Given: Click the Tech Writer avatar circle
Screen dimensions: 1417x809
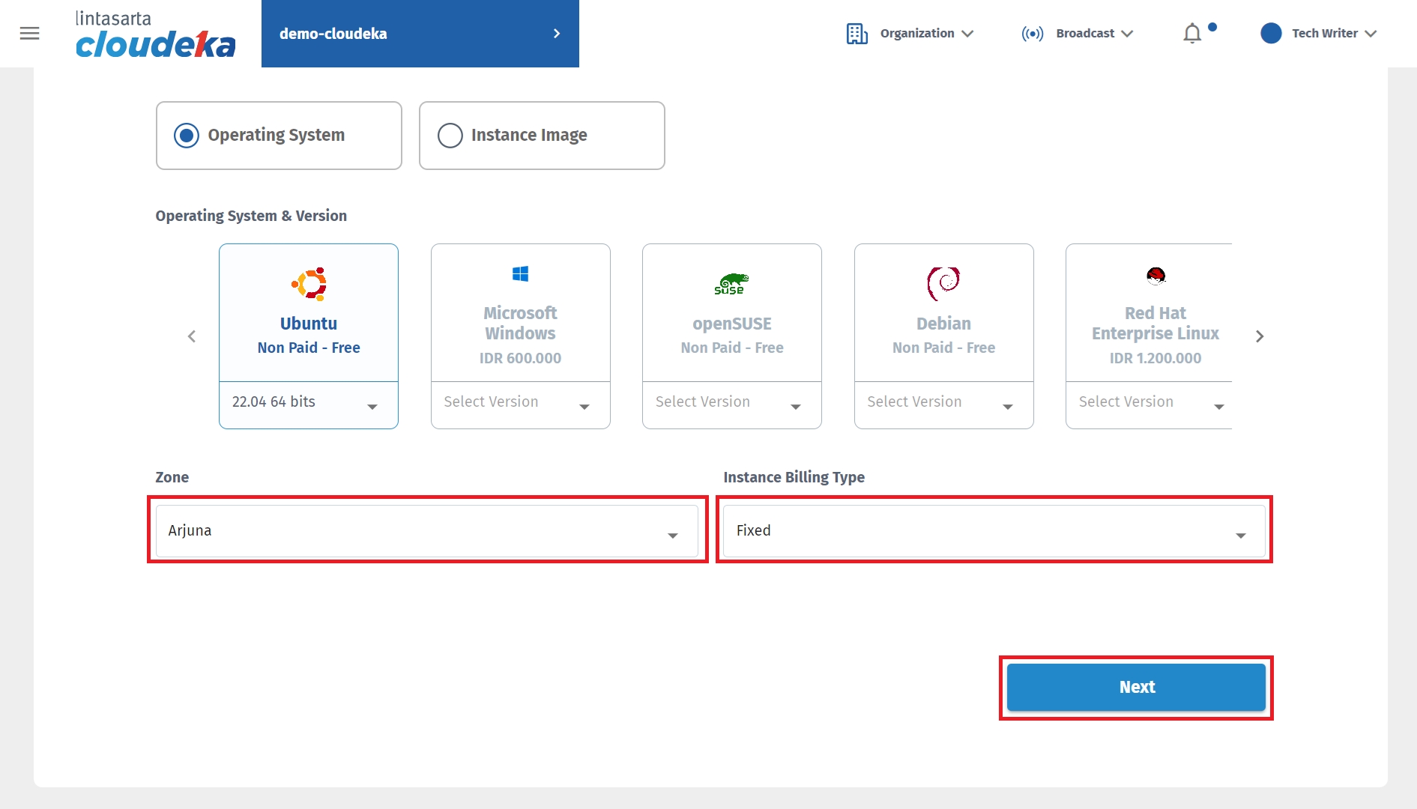Looking at the screenshot, I should pyautogui.click(x=1271, y=33).
